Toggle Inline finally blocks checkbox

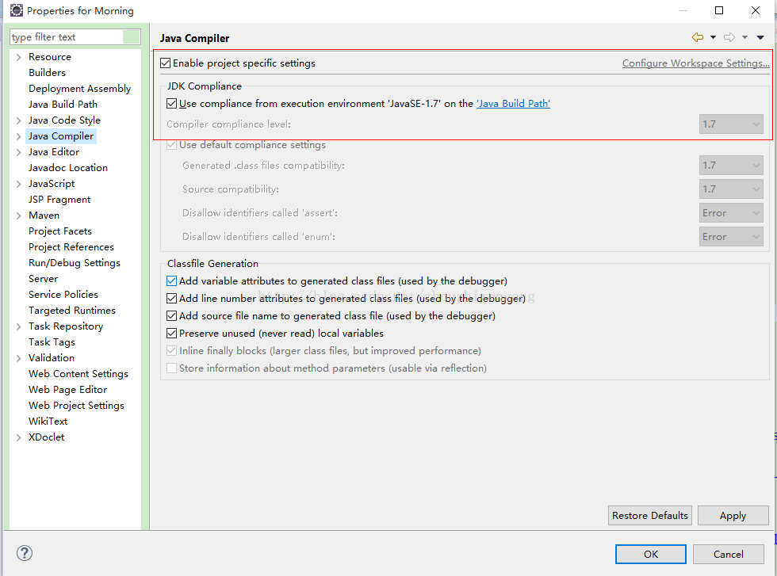point(171,351)
